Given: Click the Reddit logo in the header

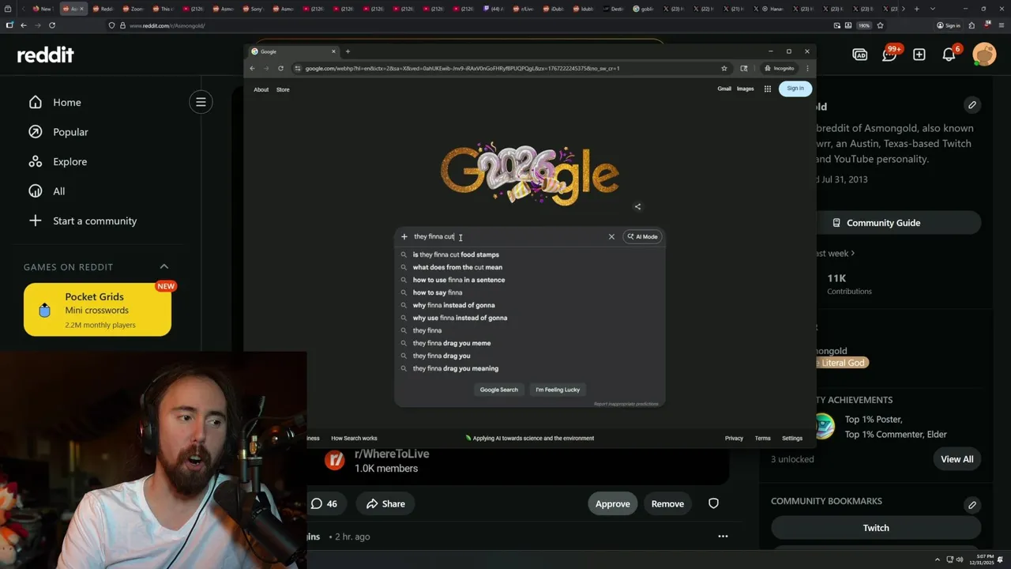Looking at the screenshot, I should (x=46, y=55).
